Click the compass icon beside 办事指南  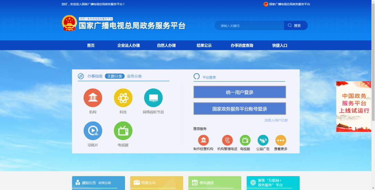point(81,76)
